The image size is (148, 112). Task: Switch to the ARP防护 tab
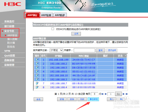60,15
